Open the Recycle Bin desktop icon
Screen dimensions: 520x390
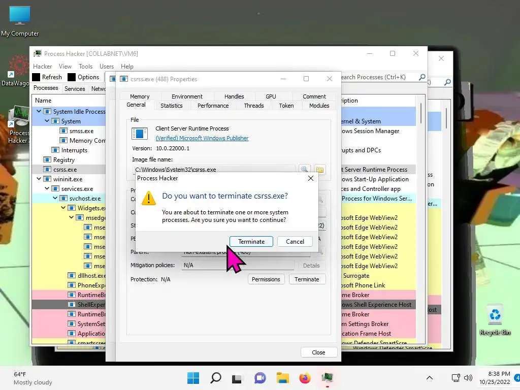pos(495,320)
